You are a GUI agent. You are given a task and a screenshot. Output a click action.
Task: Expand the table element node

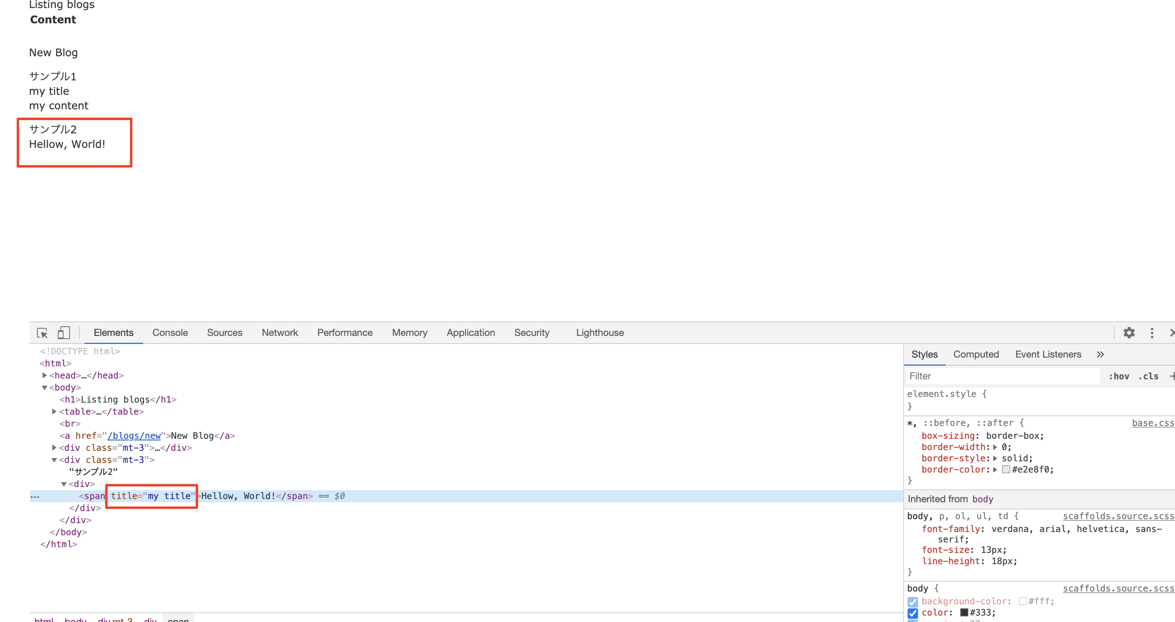[x=54, y=411]
